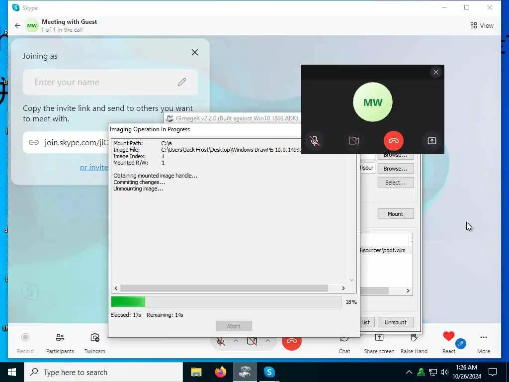Image resolution: width=509 pixels, height=382 pixels.
Task: Expand camera options chevron
Action: point(267,341)
